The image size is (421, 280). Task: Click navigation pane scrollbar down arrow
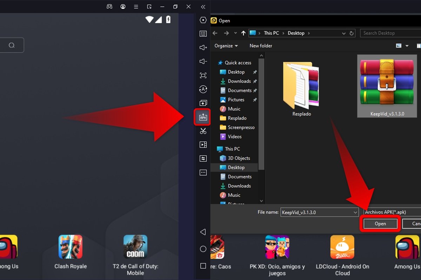click(x=261, y=201)
